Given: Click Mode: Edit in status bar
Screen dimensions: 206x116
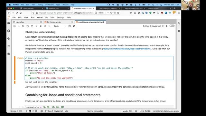Looking at the screenshot, I should (127, 111).
